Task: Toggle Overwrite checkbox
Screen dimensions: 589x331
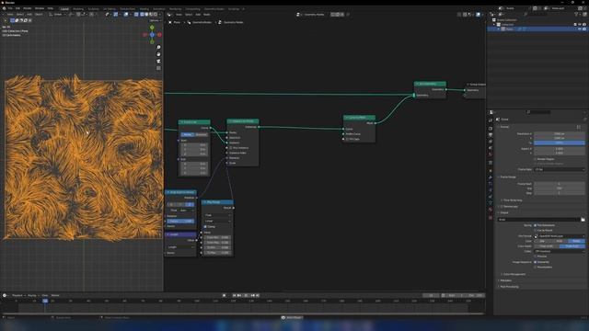Action: 536,262
